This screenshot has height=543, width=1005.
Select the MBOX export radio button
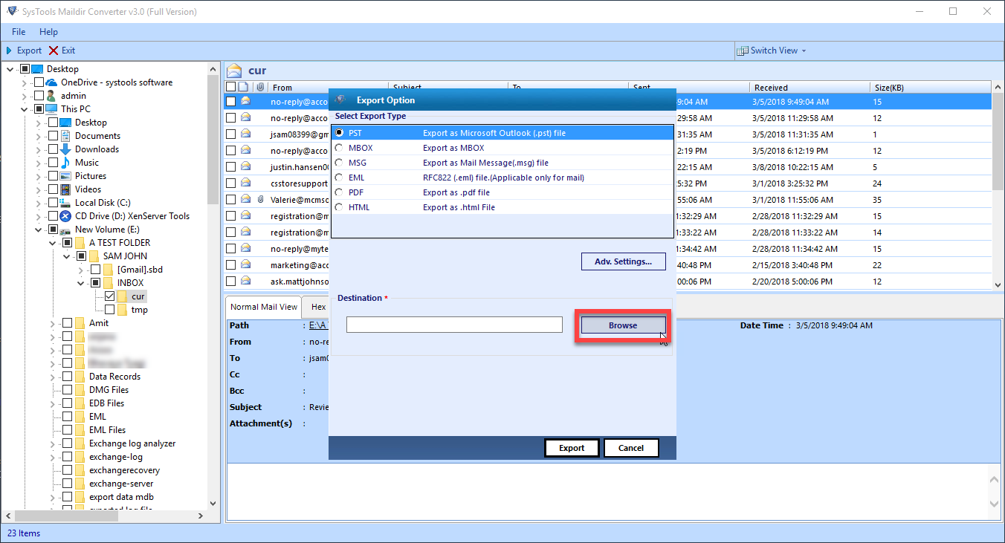pyautogui.click(x=339, y=148)
